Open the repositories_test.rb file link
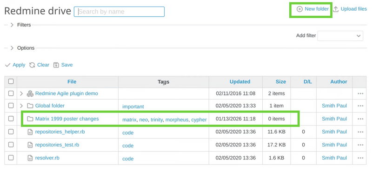This screenshot has width=372, height=173. [x=57, y=145]
